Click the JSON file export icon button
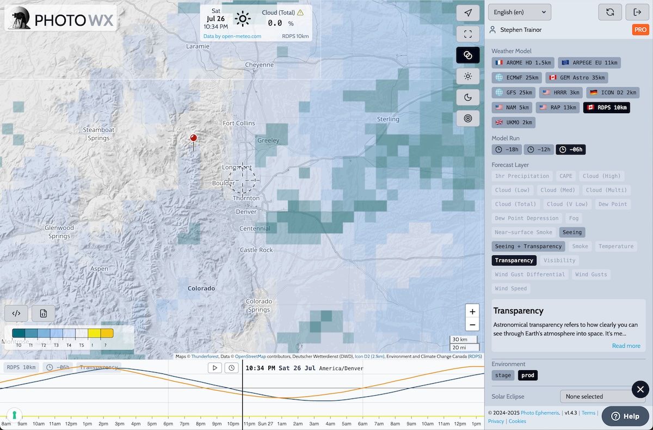This screenshot has width=653, height=430. click(x=43, y=313)
